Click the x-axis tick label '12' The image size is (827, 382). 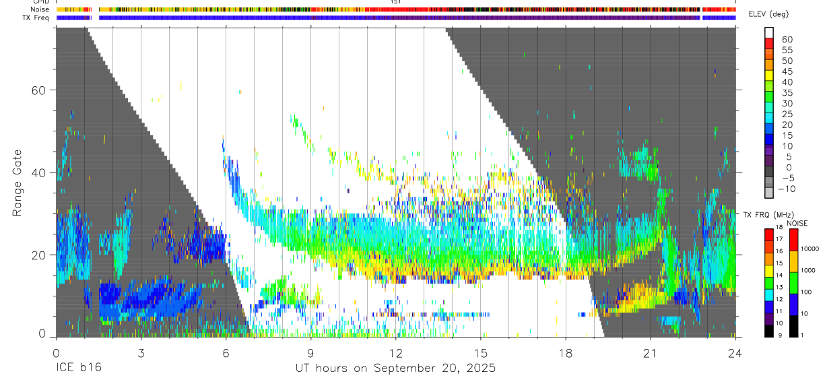point(396,353)
